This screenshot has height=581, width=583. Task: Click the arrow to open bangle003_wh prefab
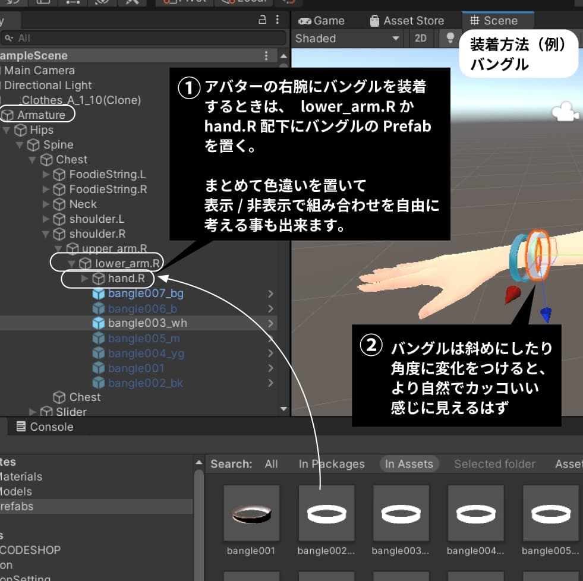(x=271, y=323)
